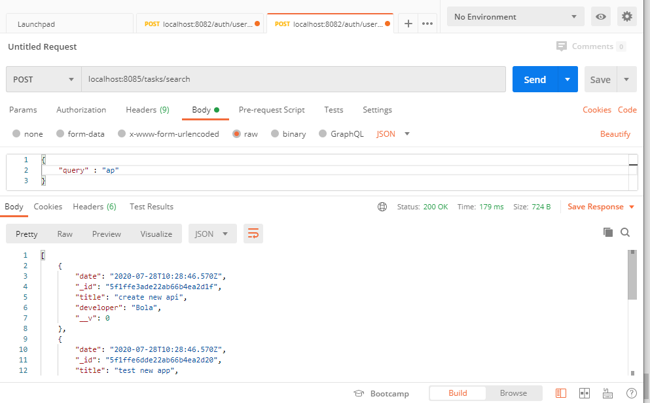This screenshot has width=650, height=403.
Task: Open the request Body tab
Action: tap(205, 110)
